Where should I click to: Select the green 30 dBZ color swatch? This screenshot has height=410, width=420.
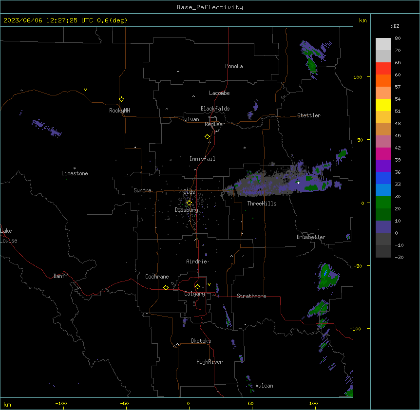[x=383, y=203]
